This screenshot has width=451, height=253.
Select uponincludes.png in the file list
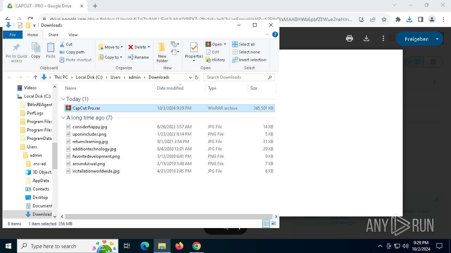click(x=169, y=134)
